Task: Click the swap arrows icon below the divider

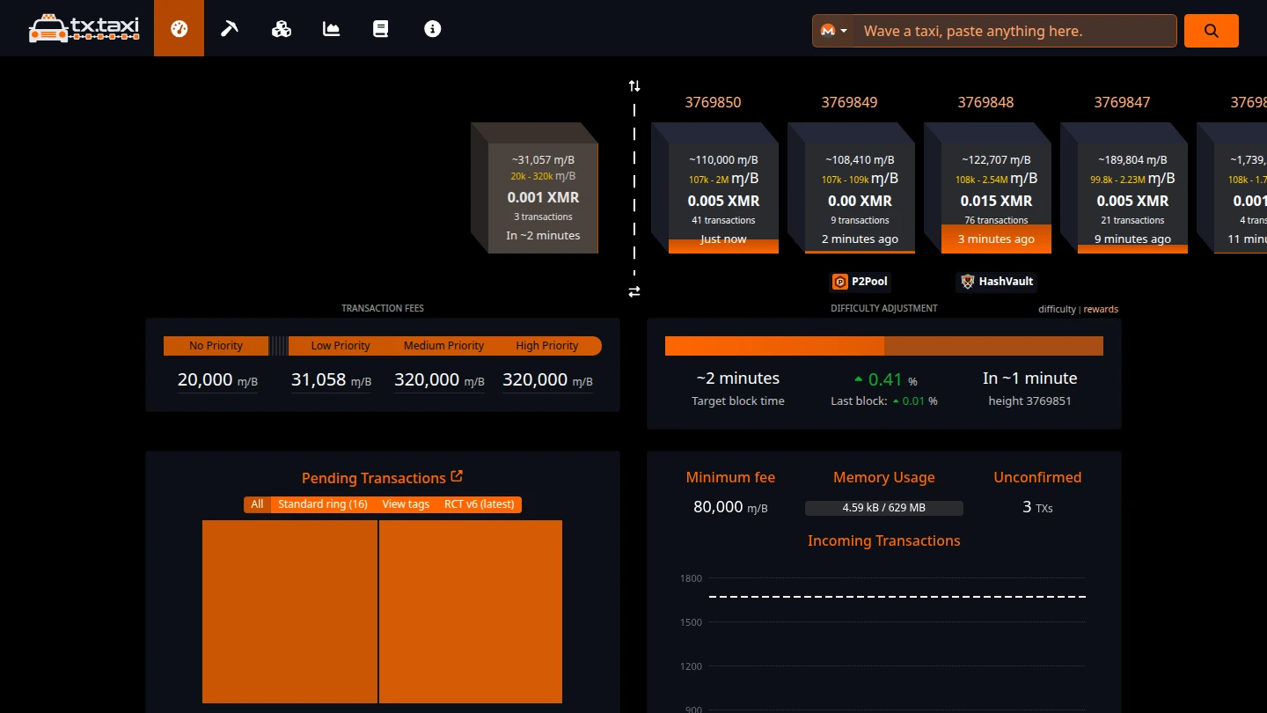Action: (634, 291)
